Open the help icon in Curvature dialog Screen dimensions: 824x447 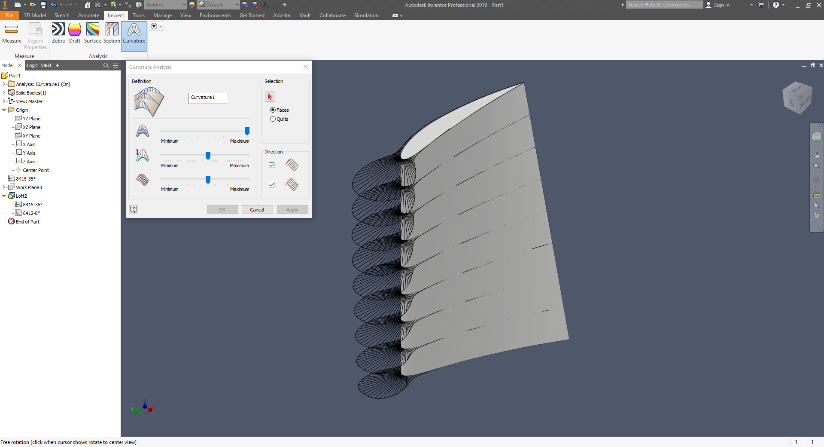coord(134,209)
